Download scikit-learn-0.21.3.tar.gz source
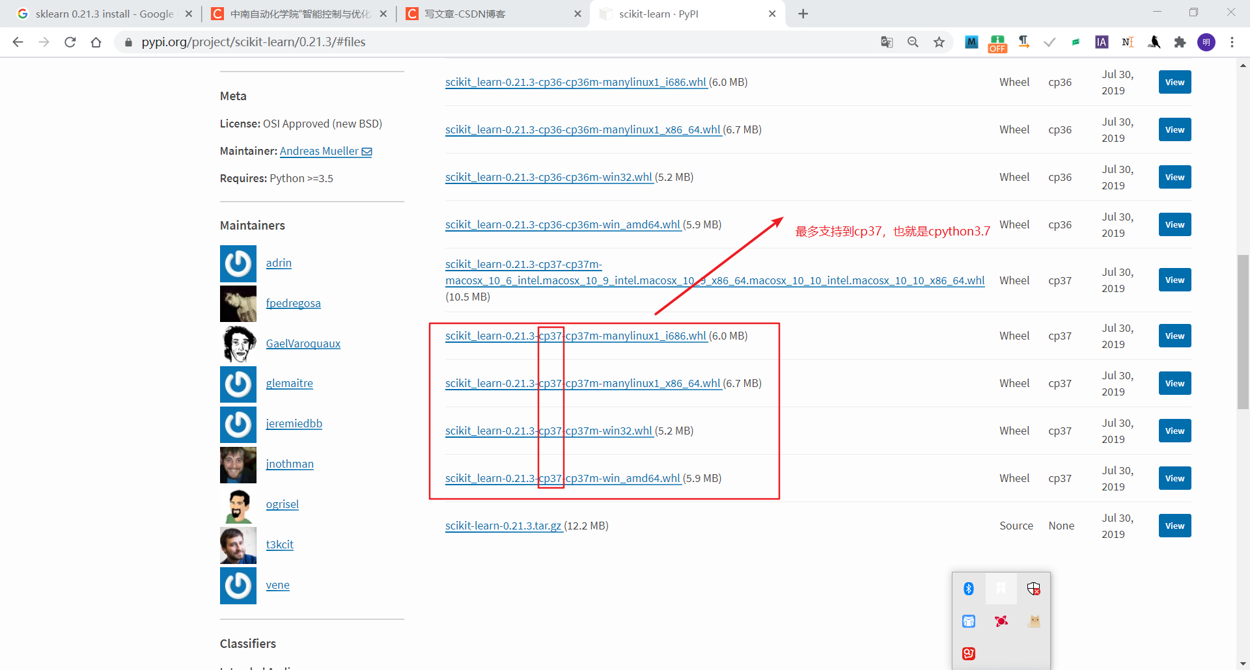 tap(504, 526)
